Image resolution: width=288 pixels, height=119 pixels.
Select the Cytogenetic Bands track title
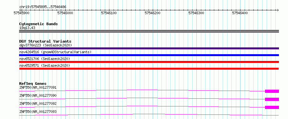point(39,24)
